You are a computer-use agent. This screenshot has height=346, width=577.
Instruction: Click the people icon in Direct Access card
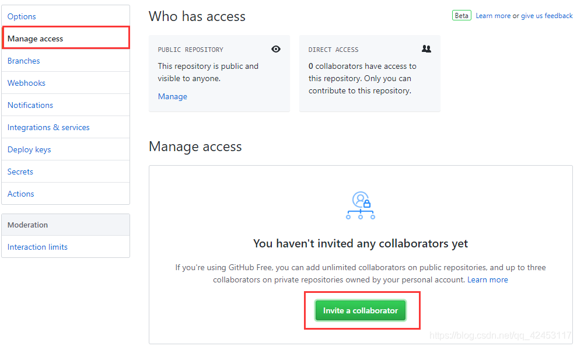point(426,50)
